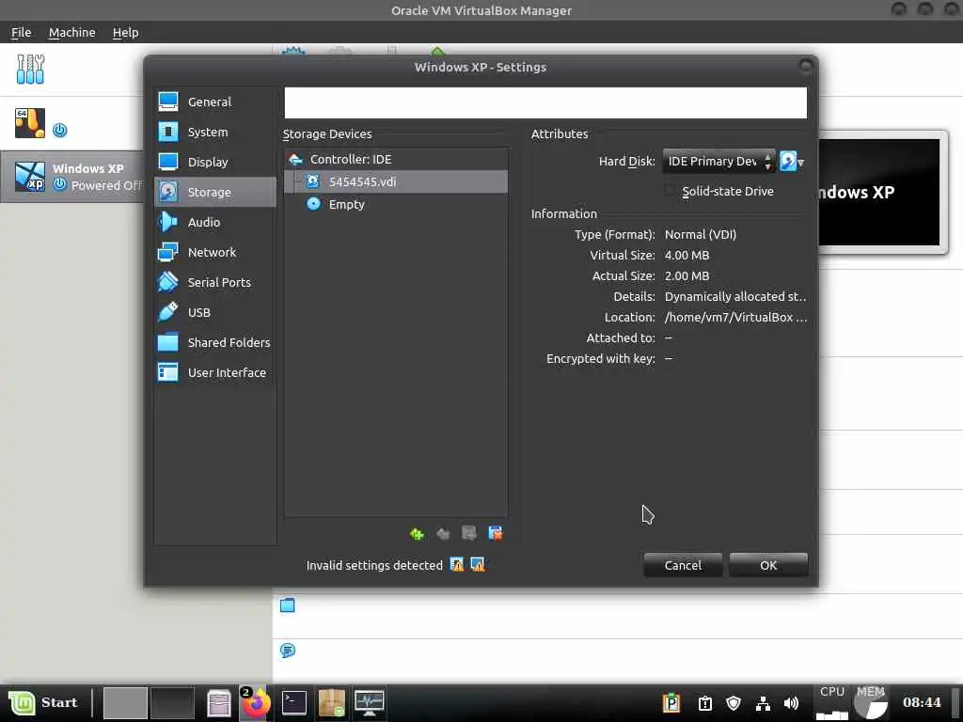Click the Dynamically allocated details value
Viewport: 963px width, 722px height.
coord(735,296)
